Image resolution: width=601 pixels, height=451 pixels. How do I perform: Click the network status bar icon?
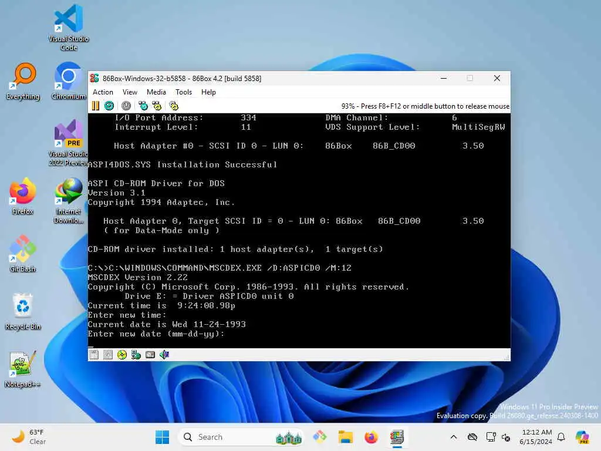coord(136,355)
